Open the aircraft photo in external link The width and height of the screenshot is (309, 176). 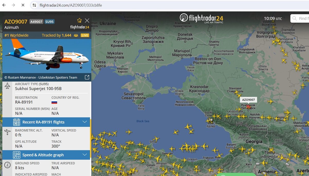coord(87,77)
